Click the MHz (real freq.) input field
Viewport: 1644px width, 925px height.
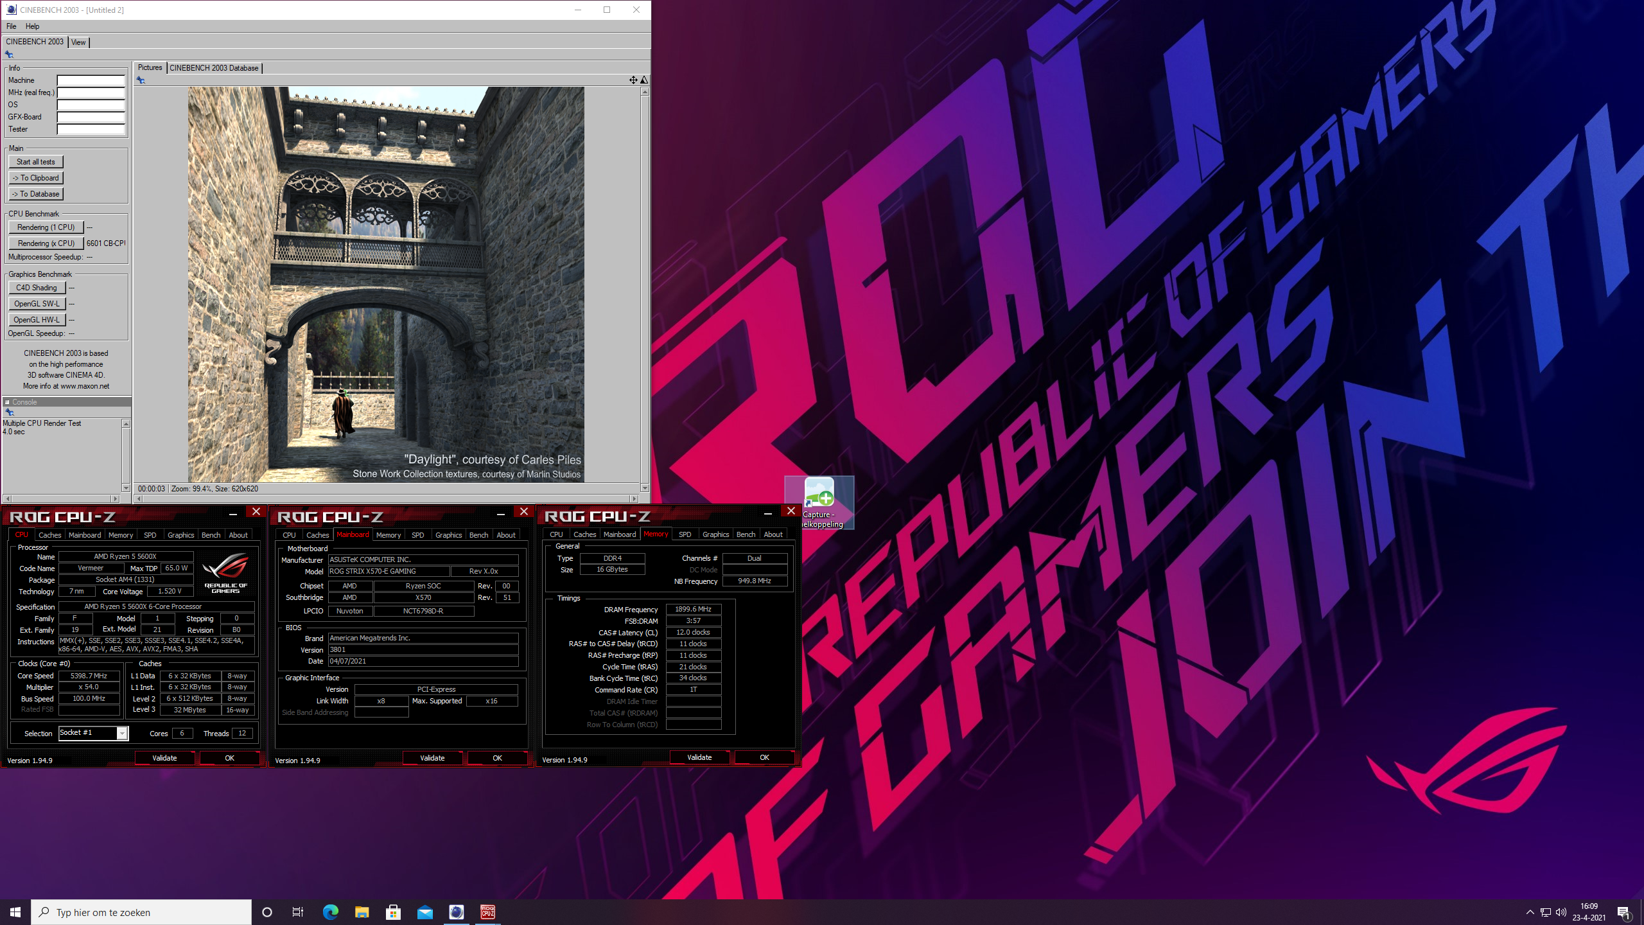pyautogui.click(x=91, y=92)
